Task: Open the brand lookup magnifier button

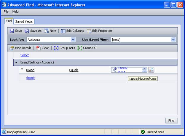Action: (151, 70)
